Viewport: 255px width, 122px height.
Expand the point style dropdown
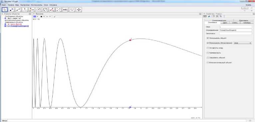pos(42,16)
